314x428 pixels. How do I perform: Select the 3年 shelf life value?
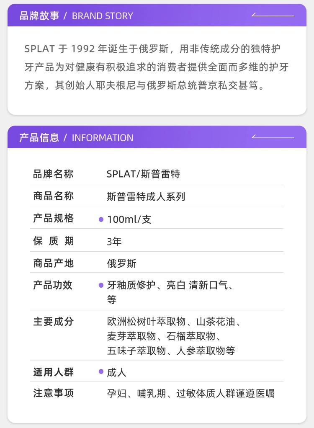point(114,241)
